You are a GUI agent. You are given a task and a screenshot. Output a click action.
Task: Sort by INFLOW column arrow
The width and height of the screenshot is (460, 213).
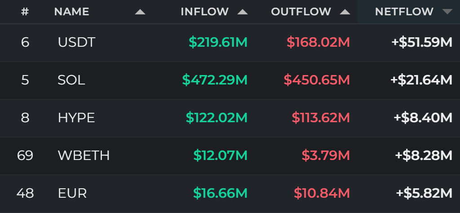243,12
